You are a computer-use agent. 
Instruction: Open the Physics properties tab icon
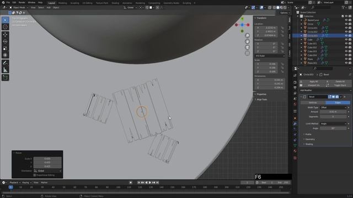coord(295,134)
